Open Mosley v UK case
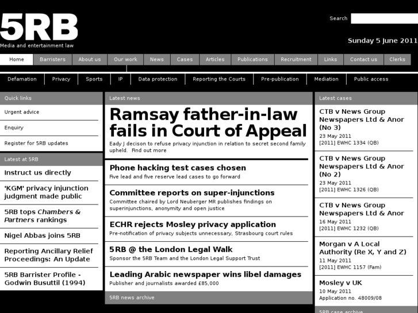Image resolution: width=418 pixels, height=313 pixels. click(340, 283)
